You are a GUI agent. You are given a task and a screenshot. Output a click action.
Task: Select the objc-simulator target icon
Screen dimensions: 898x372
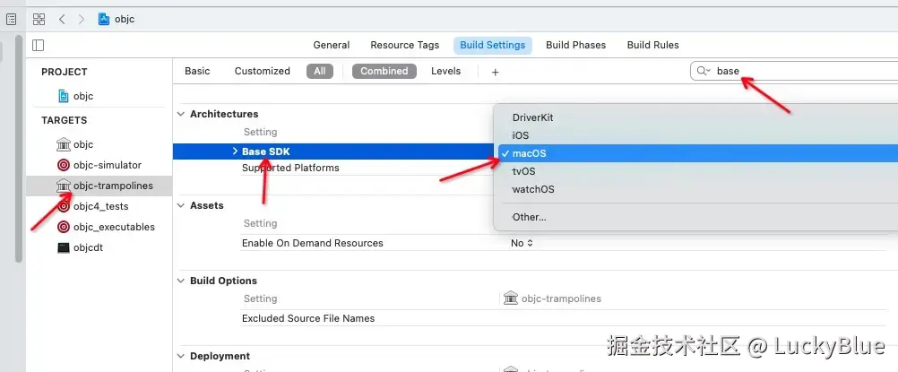coord(64,165)
